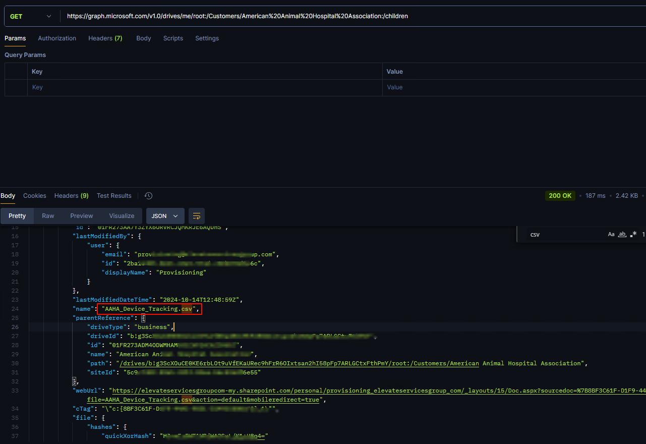Click the 187 ms response time
The height and width of the screenshot is (444, 646).
point(596,196)
